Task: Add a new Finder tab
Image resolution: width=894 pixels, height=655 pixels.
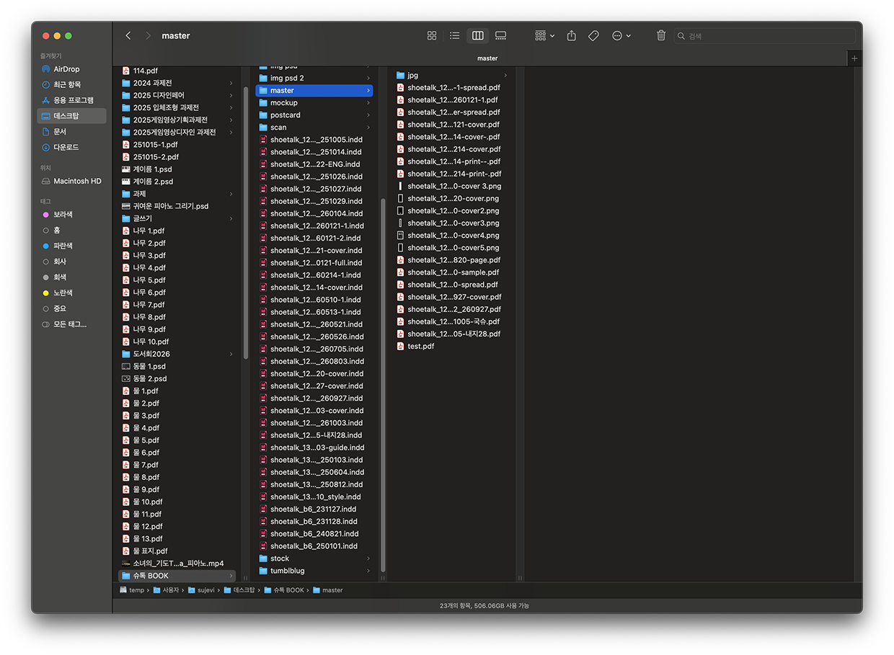Action: coord(855,58)
